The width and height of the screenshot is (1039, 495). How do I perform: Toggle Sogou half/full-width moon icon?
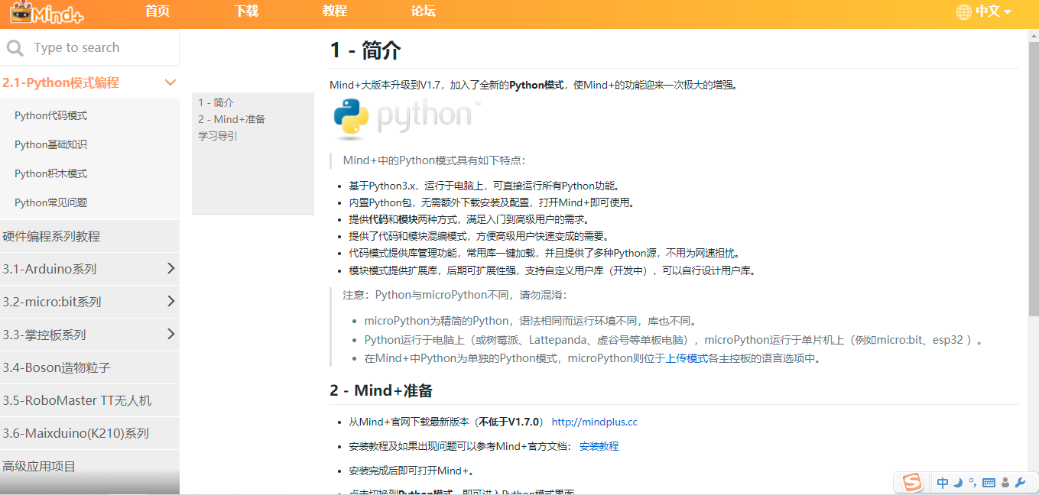pos(957,483)
